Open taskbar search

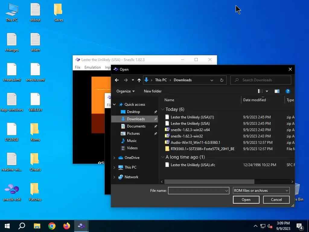(22, 226)
